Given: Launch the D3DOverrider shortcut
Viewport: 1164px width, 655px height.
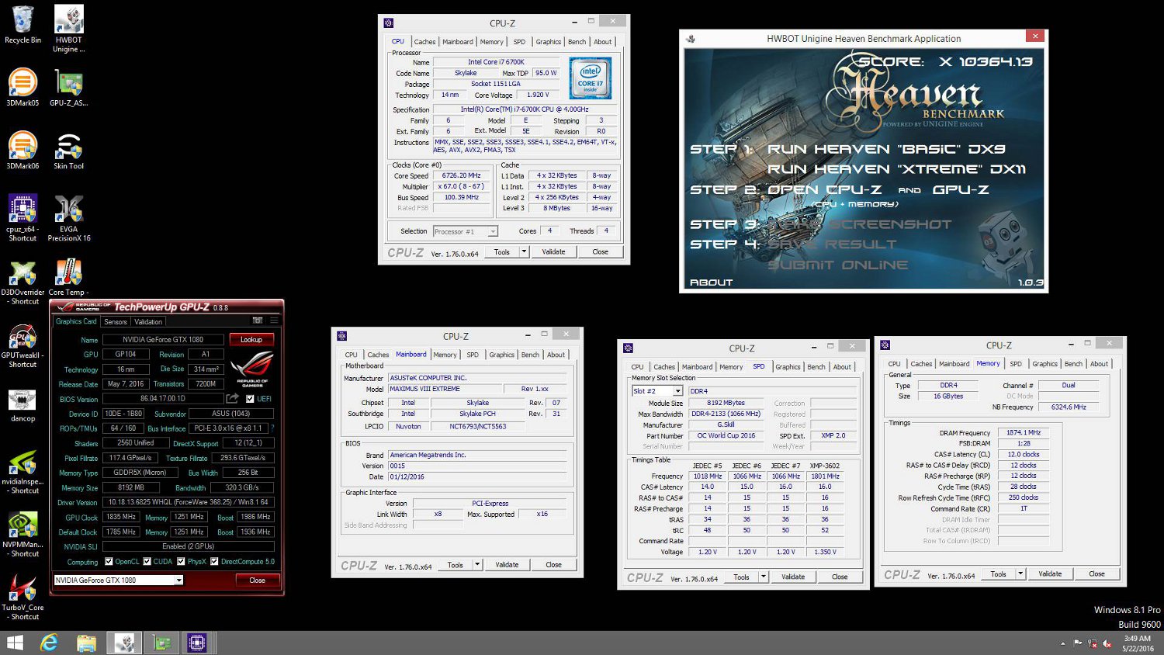Looking at the screenshot, I should 23,282.
